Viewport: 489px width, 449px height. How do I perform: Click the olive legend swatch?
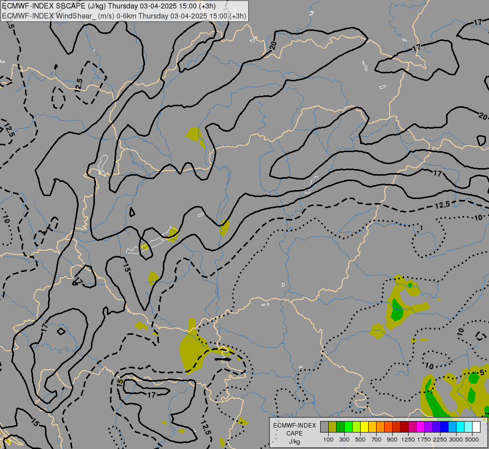point(333,427)
